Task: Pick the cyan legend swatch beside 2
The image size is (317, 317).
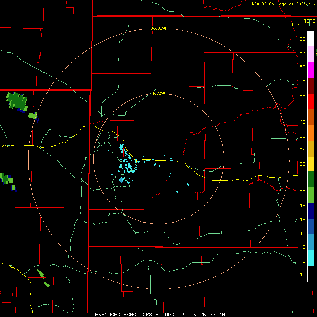Action: (311, 258)
